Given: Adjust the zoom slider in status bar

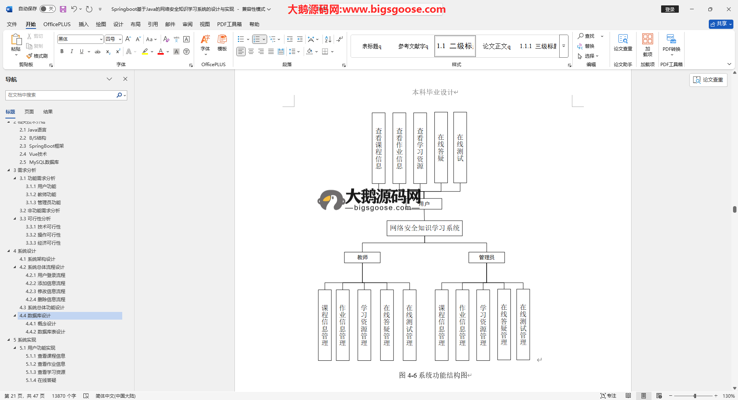Looking at the screenshot, I should click(695, 396).
